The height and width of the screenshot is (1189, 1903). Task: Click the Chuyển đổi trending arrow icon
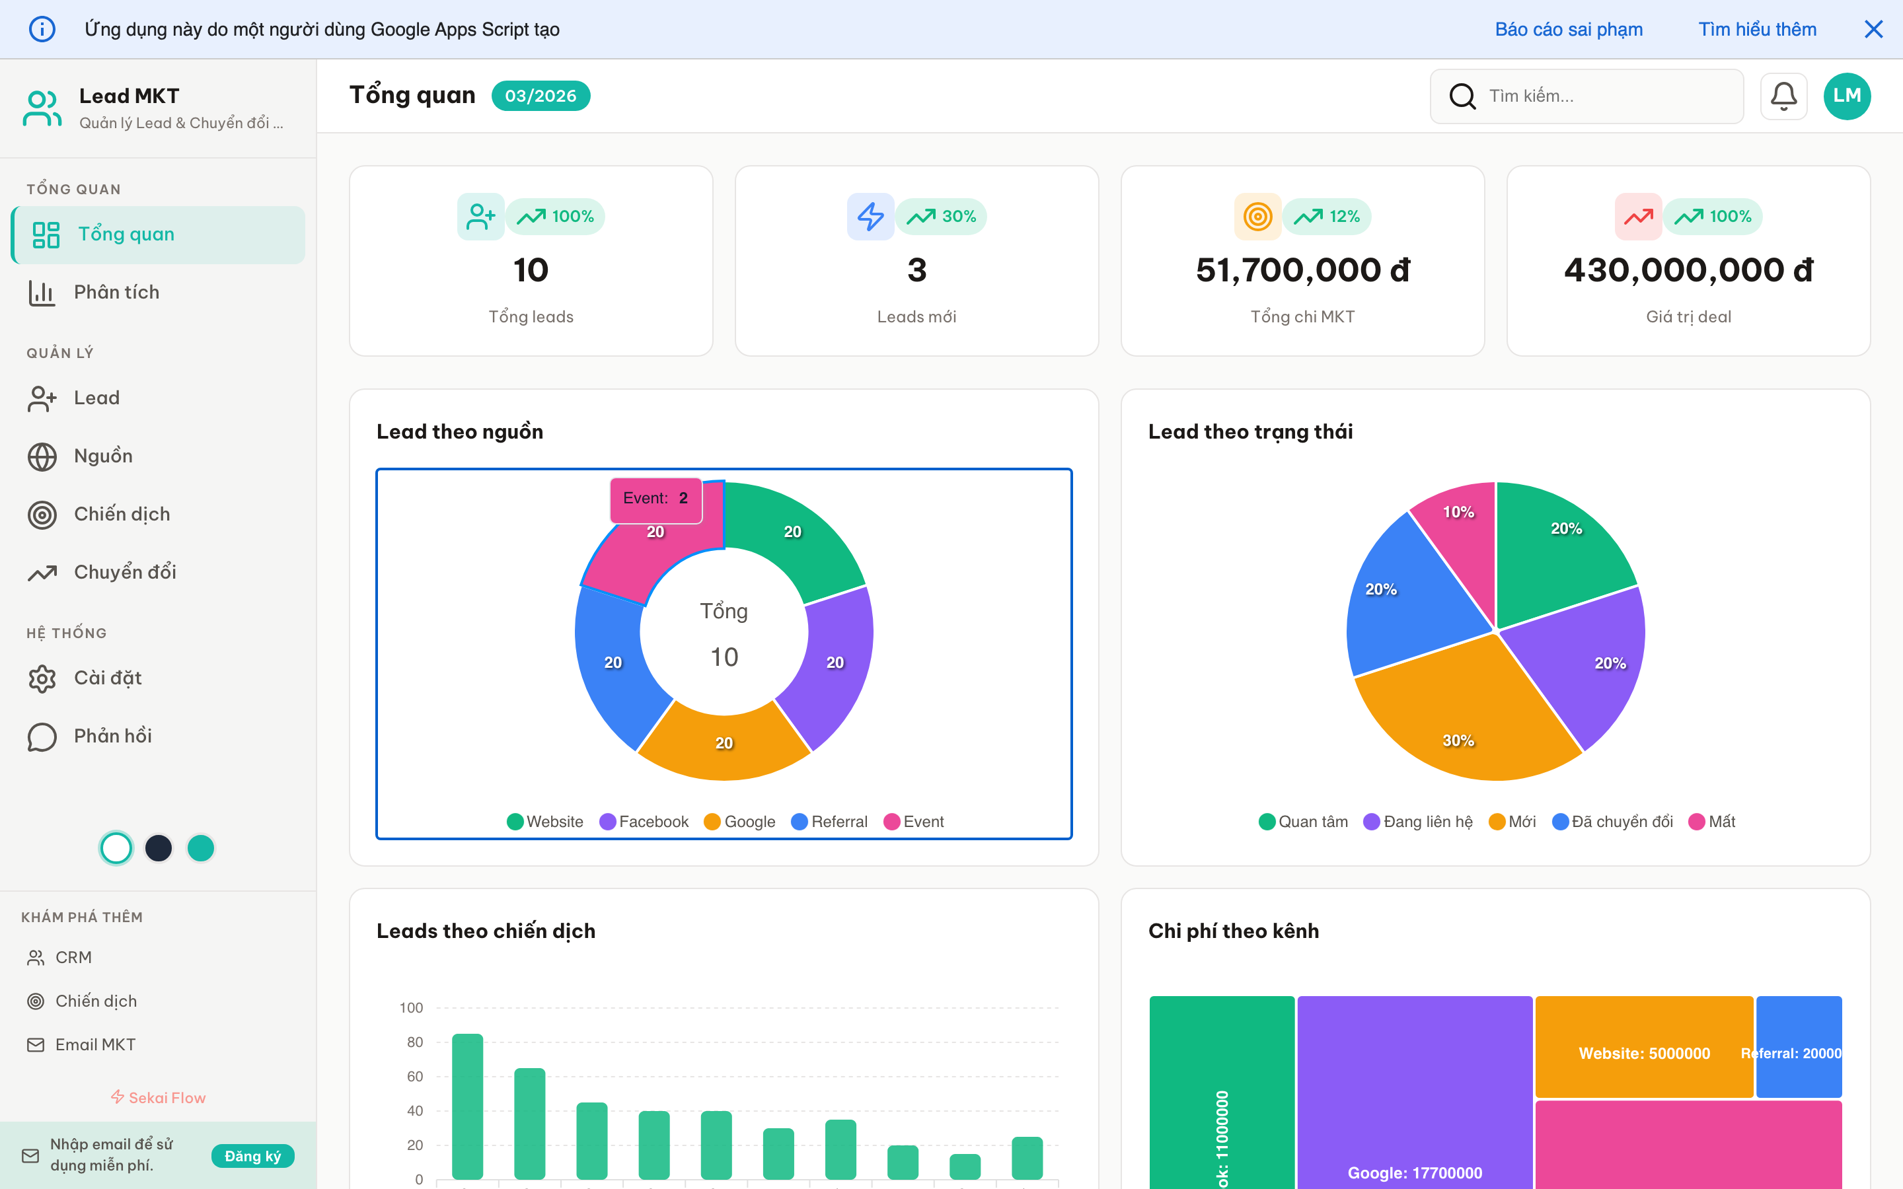point(42,573)
